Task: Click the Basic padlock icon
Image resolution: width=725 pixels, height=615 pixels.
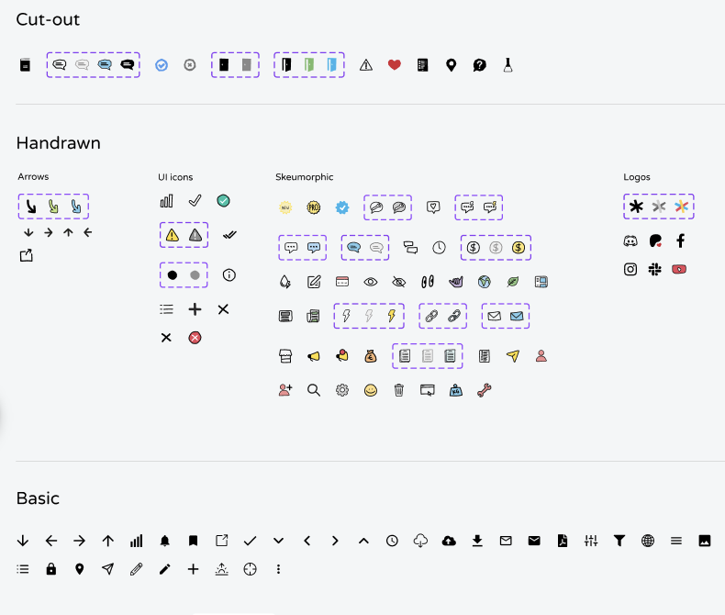Action: tap(51, 569)
